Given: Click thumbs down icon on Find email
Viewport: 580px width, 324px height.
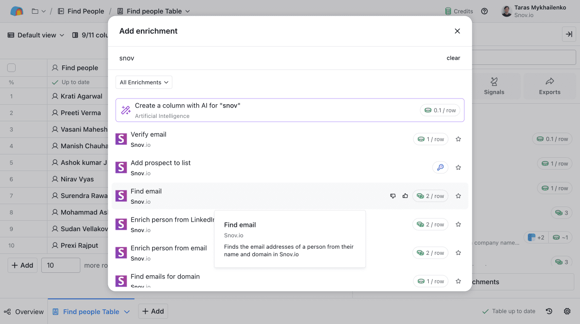Looking at the screenshot, I should (393, 196).
